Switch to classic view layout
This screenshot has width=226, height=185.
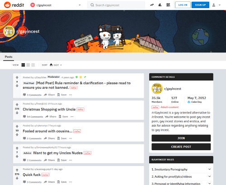28,65
